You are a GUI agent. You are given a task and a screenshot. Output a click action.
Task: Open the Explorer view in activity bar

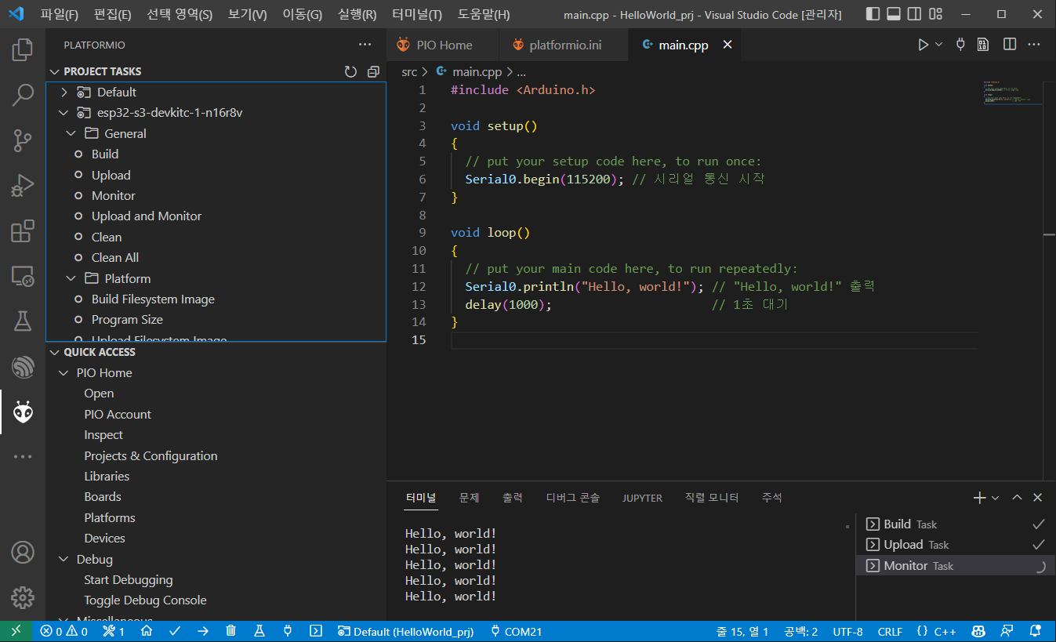click(23, 51)
